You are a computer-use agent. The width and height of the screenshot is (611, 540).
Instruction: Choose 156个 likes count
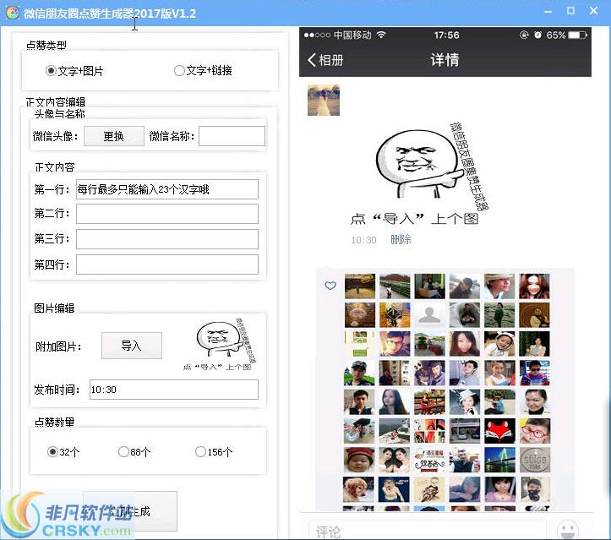coord(214,452)
